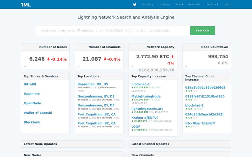Click red down arrow beside -0.14%
252x157 pixels.
click(x=48, y=59)
